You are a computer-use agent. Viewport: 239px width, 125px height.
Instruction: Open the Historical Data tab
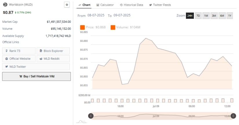click(132, 5)
